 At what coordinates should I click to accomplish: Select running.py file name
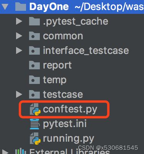coord(69,139)
